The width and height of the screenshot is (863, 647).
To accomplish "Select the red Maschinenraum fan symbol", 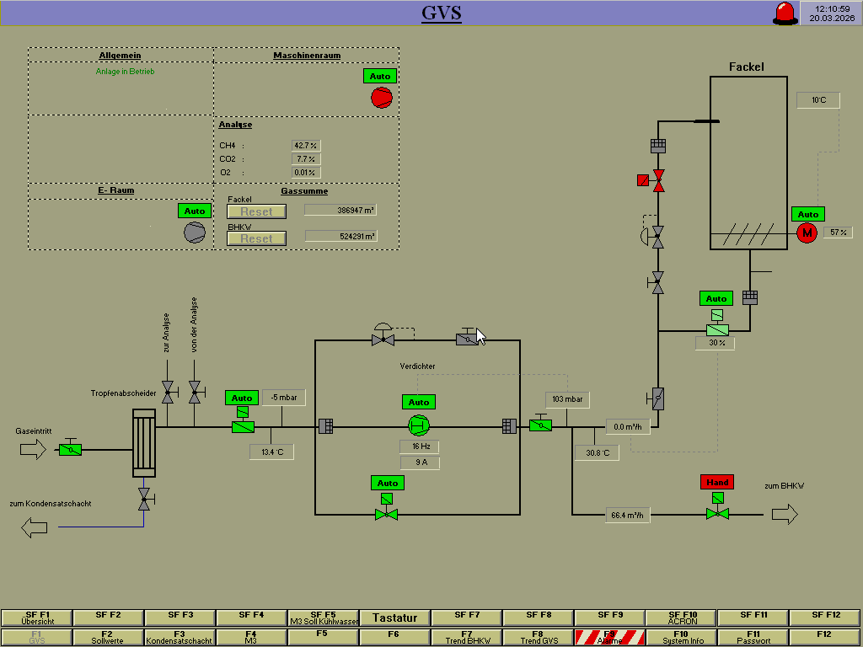I will [x=382, y=98].
